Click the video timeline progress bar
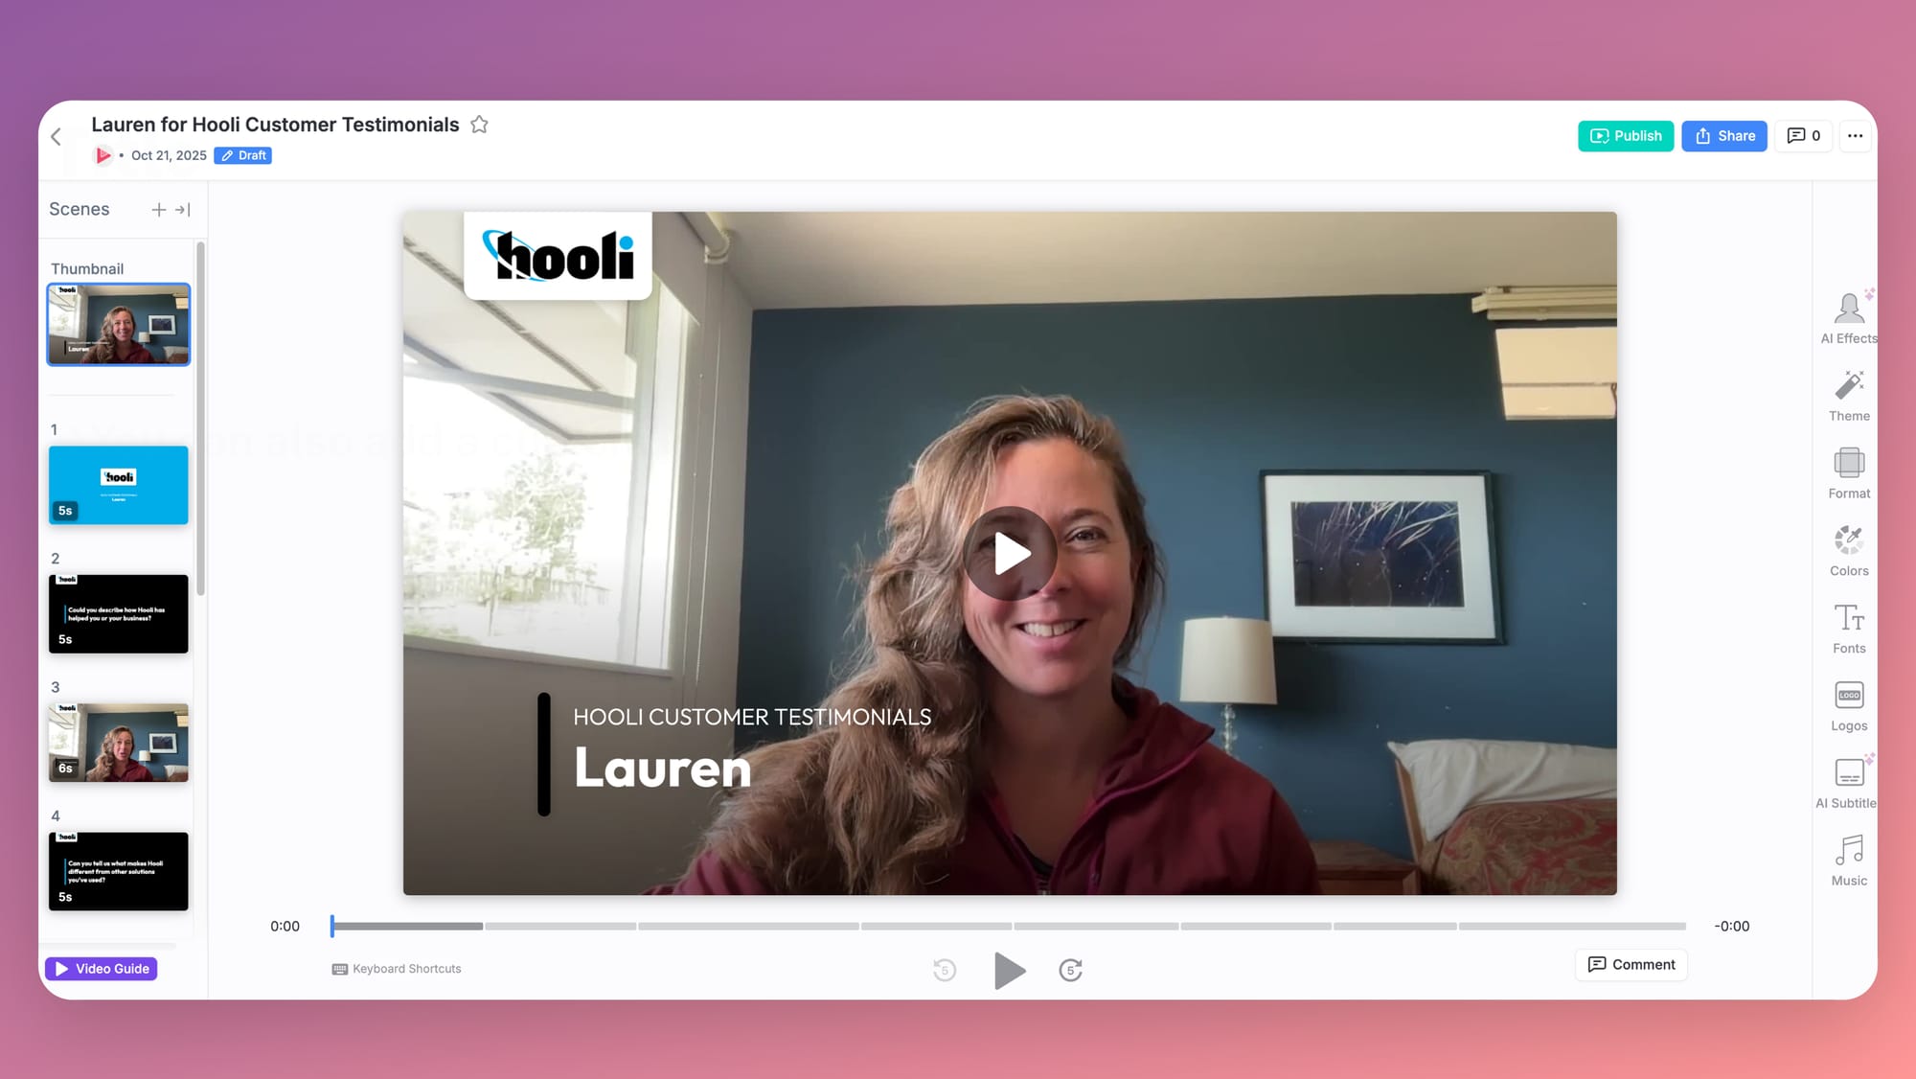This screenshot has height=1079, width=1916. 1008,927
